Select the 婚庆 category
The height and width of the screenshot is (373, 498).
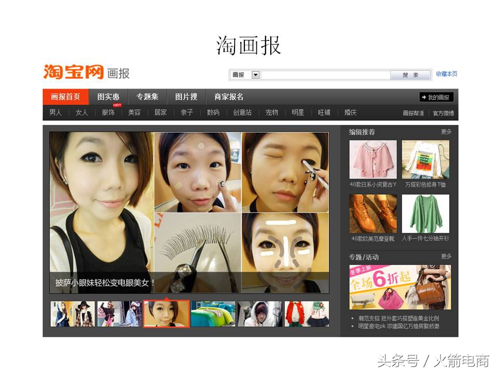pyautogui.click(x=351, y=112)
